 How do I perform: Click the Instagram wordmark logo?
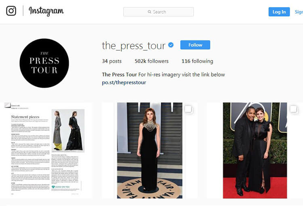tap(46, 11)
